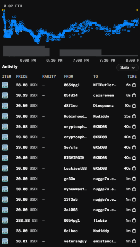The image size is (140, 247).
Task: Click the sale icon in the mynewwast row
Action: pyautogui.click(x=134, y=189)
